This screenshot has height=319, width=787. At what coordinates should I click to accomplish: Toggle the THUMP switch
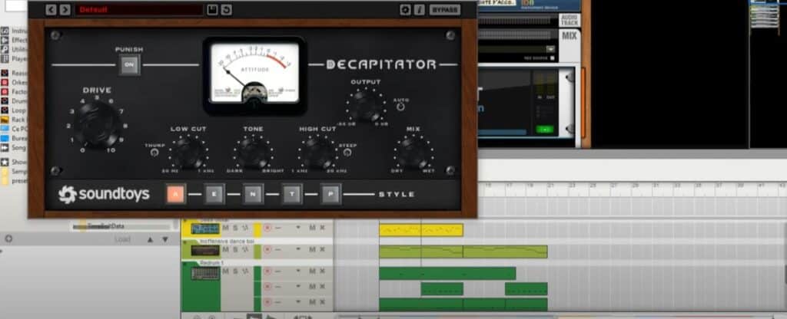(154, 153)
